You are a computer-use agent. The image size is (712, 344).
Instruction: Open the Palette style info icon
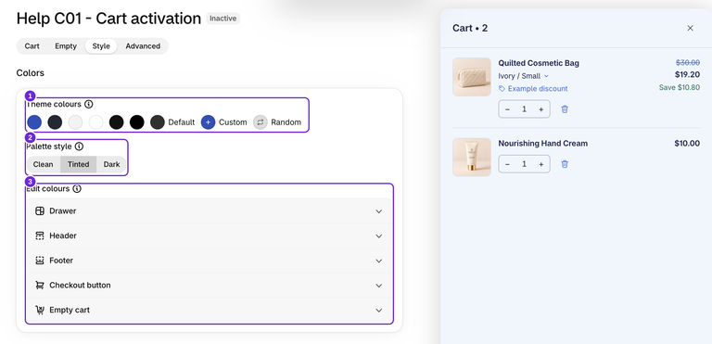click(x=80, y=147)
